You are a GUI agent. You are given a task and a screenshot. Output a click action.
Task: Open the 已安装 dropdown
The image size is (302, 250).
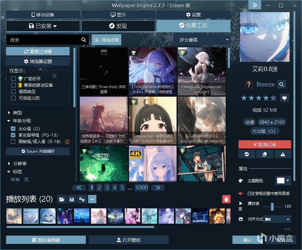click(43, 26)
